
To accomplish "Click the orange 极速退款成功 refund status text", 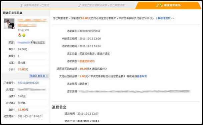I will (x=87, y=61).
